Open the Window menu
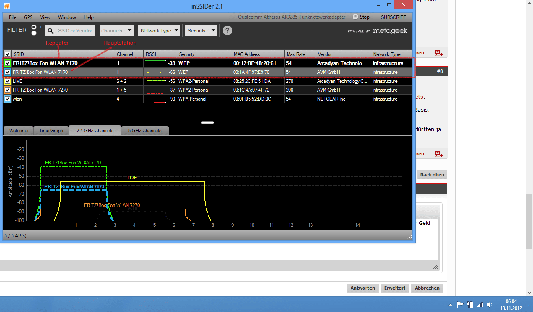This screenshot has height=312, width=533. coord(67,17)
